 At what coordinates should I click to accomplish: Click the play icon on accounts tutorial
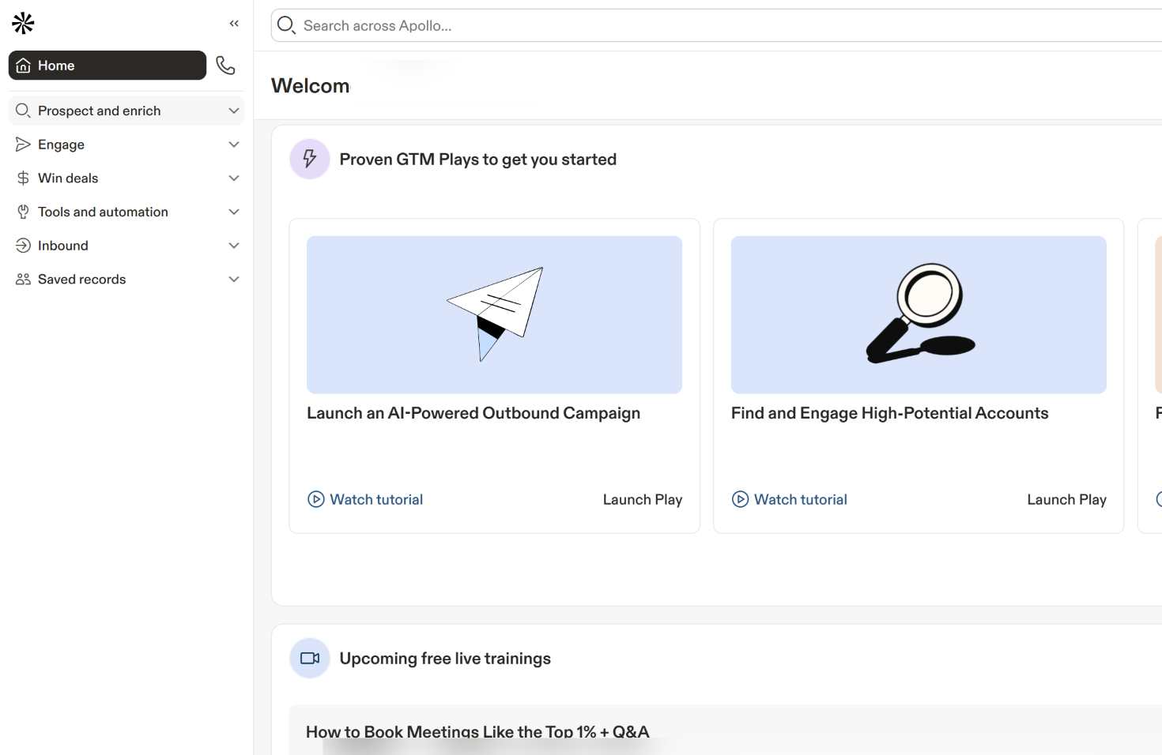(740, 499)
